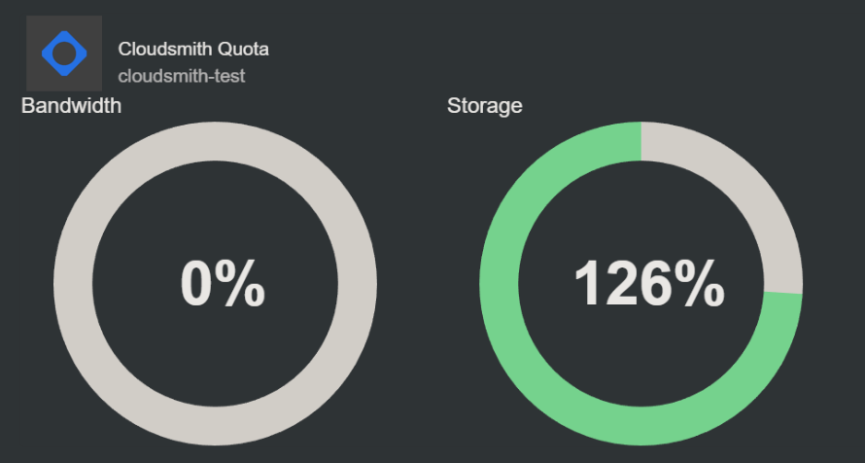Click the percent sign beside bandwidth zero
The image size is (865, 463).
coord(243,284)
